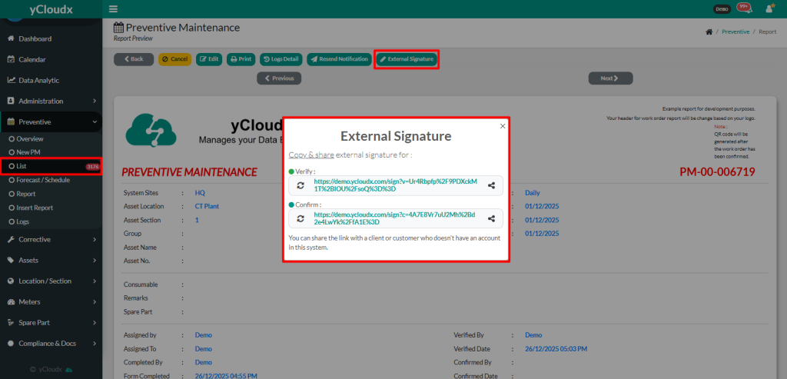The image size is (787, 379).
Task: Regenerate the Confirm link with refresh icon
Action: (x=301, y=218)
